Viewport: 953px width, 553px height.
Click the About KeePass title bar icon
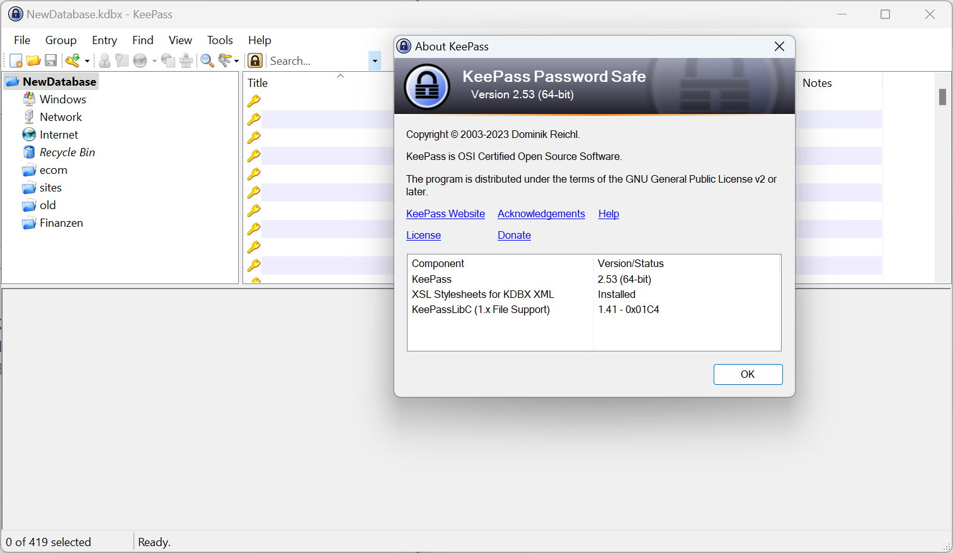[404, 46]
